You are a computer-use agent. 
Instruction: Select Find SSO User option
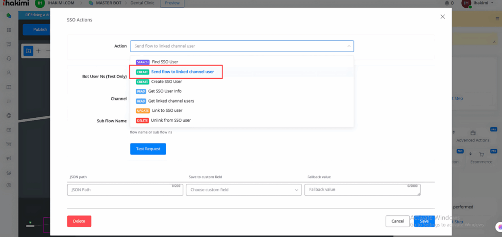pos(165,62)
